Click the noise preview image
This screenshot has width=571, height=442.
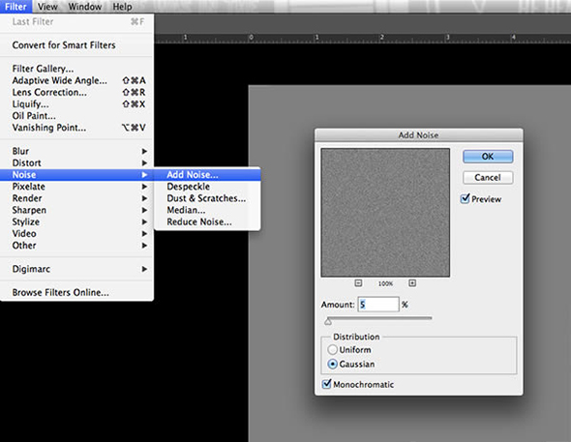(385, 213)
